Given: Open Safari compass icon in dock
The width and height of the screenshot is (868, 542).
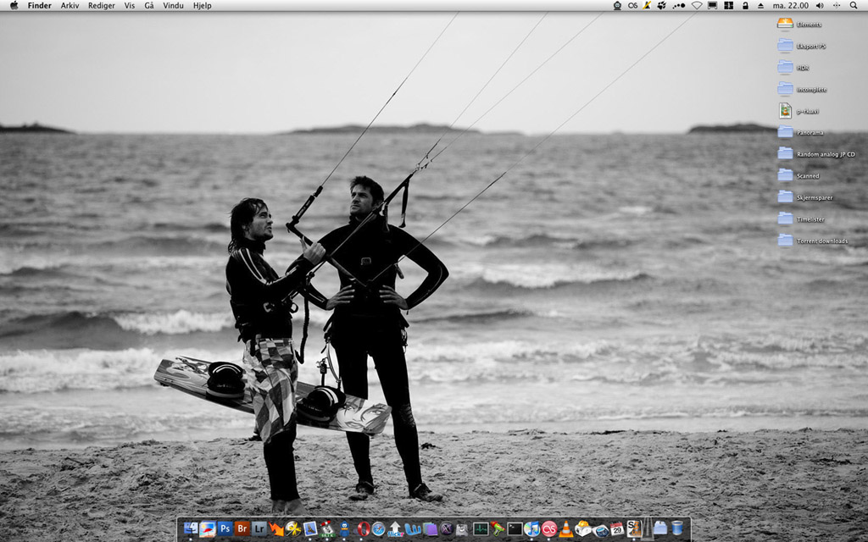Looking at the screenshot, I should (x=378, y=528).
